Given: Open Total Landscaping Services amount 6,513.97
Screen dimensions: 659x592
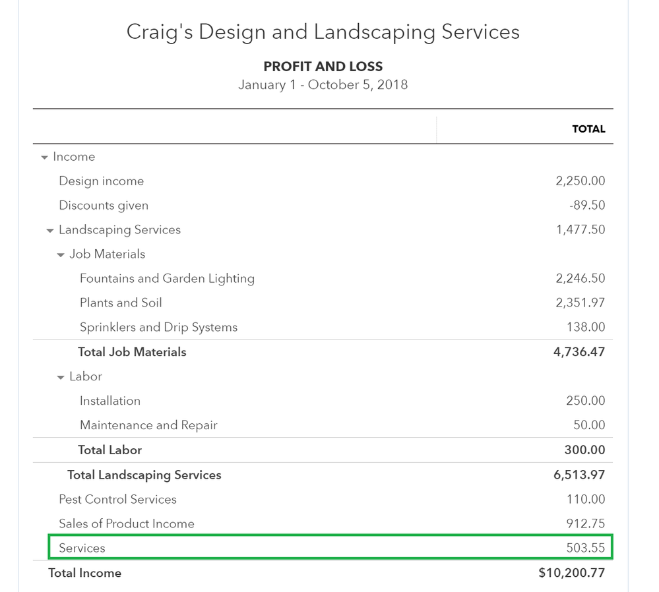Looking at the screenshot, I should pos(579,475).
